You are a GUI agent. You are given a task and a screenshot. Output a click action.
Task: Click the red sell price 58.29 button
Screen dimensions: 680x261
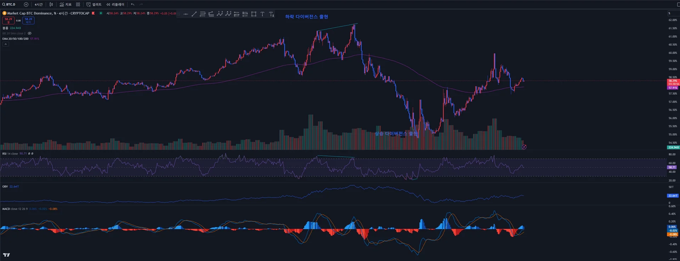click(x=8, y=20)
